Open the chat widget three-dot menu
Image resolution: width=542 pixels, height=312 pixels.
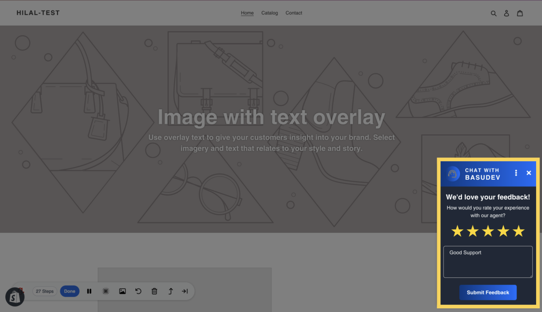click(516, 173)
